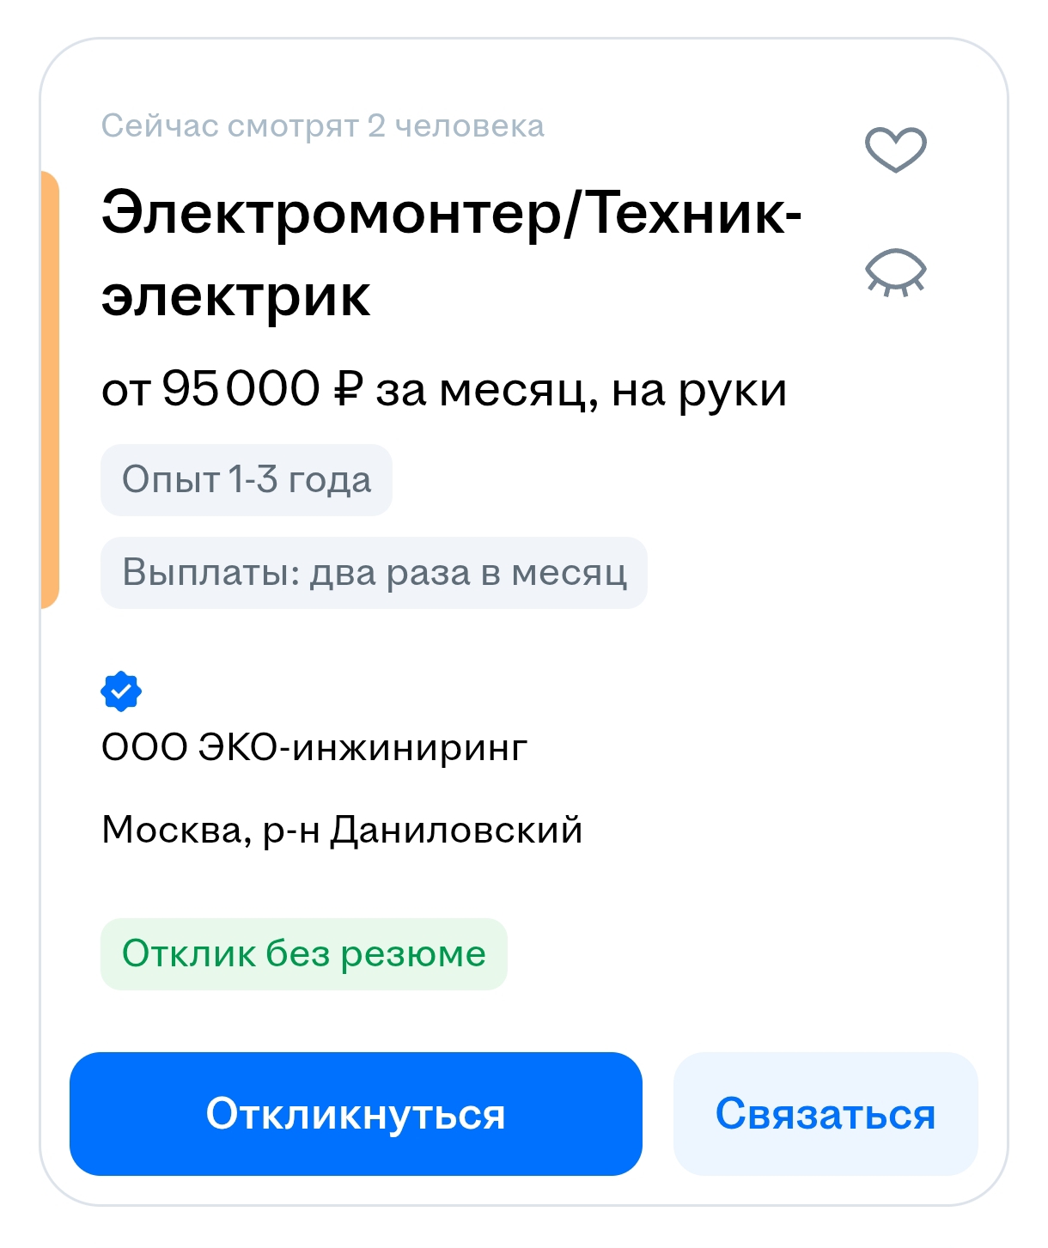The width and height of the screenshot is (1048, 1248).
Task: Click the green Отклик без резюме label
Action: click(x=304, y=954)
